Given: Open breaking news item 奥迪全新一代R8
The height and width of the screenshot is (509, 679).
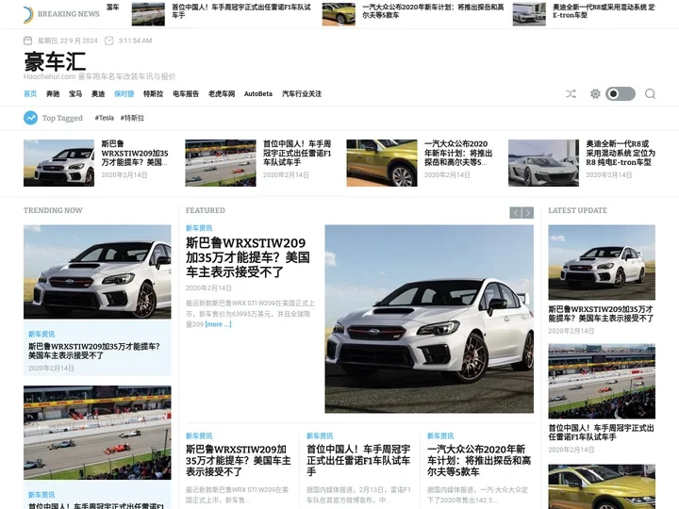Looking at the screenshot, I should point(604,10).
